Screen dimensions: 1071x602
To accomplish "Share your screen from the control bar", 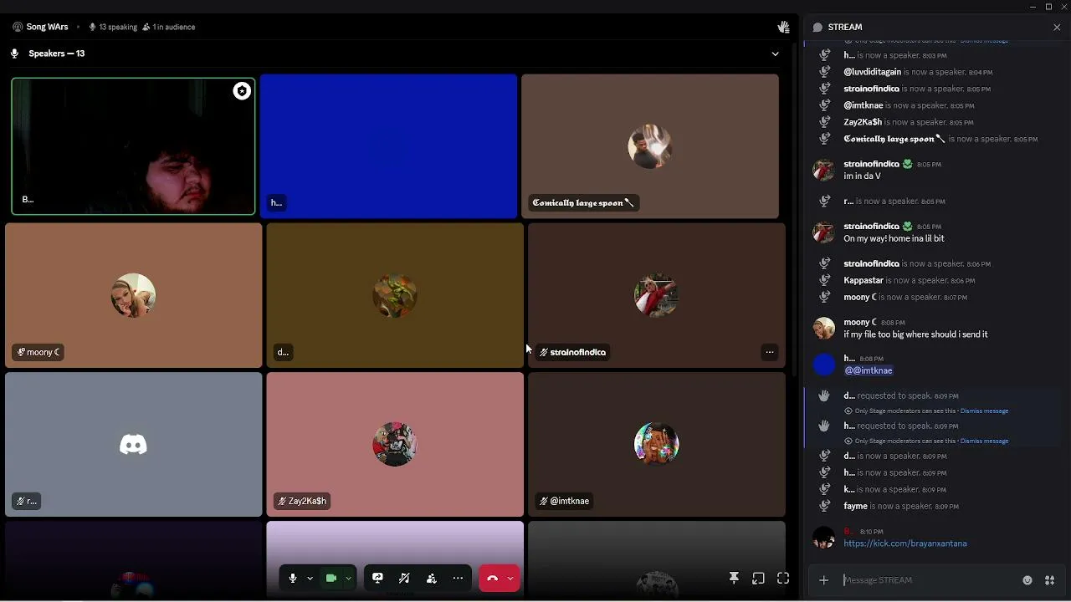I will pos(377,579).
